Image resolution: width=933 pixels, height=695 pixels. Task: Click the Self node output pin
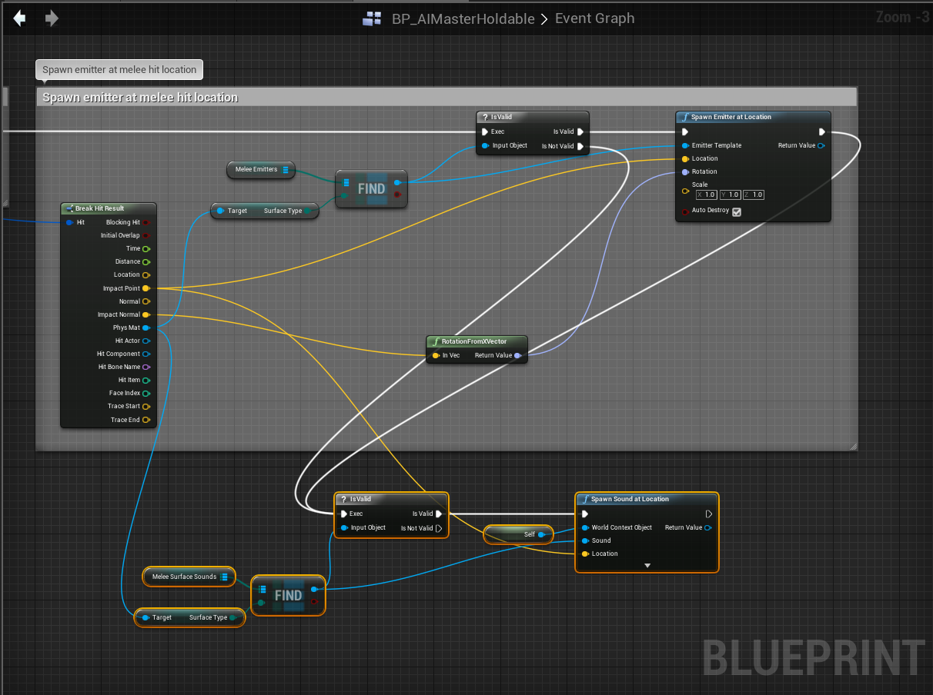point(541,534)
